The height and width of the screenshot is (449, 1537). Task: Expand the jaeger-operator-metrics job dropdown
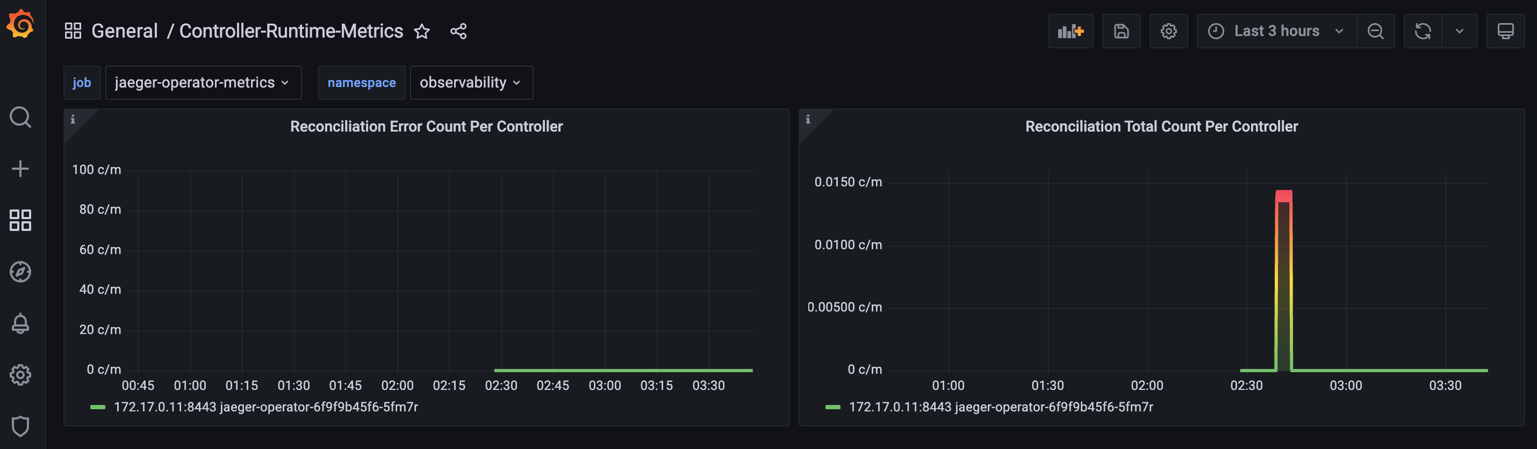coord(203,82)
